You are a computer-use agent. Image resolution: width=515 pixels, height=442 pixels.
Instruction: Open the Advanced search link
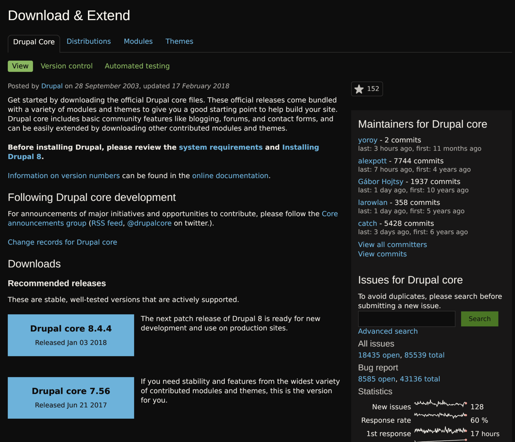click(x=388, y=331)
